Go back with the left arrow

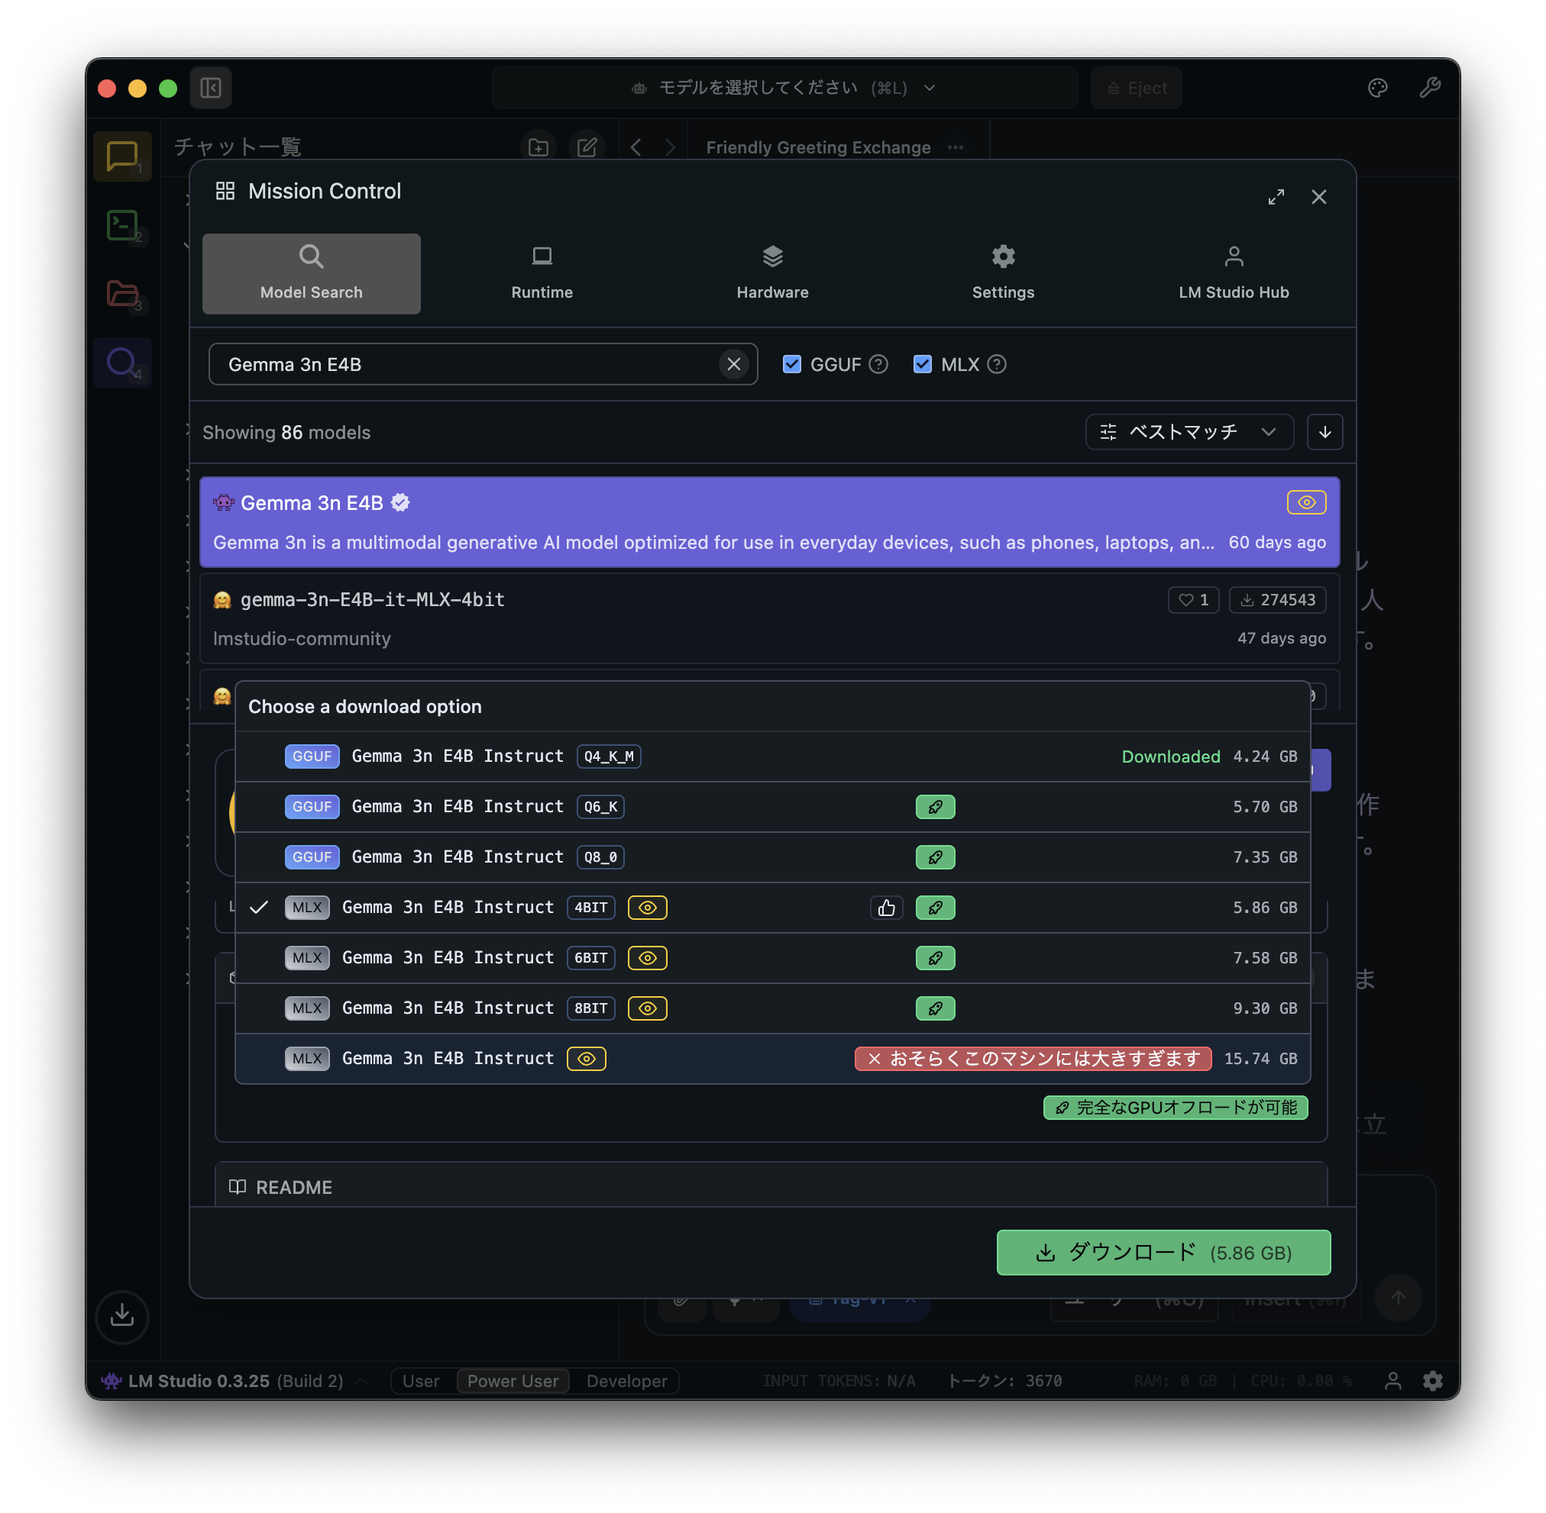pyautogui.click(x=636, y=147)
